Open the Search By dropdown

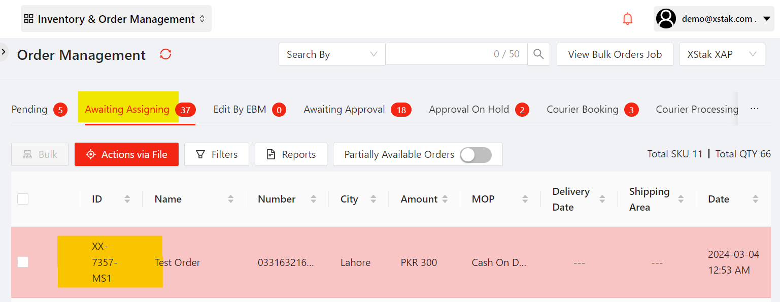[331, 54]
